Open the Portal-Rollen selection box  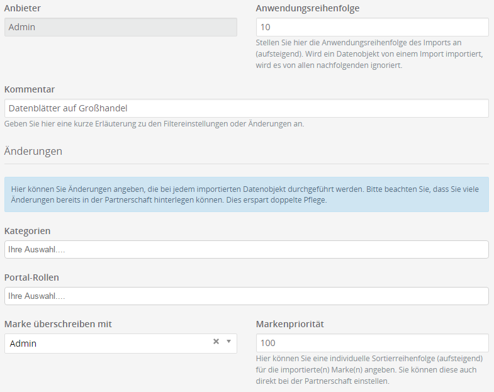(x=246, y=296)
